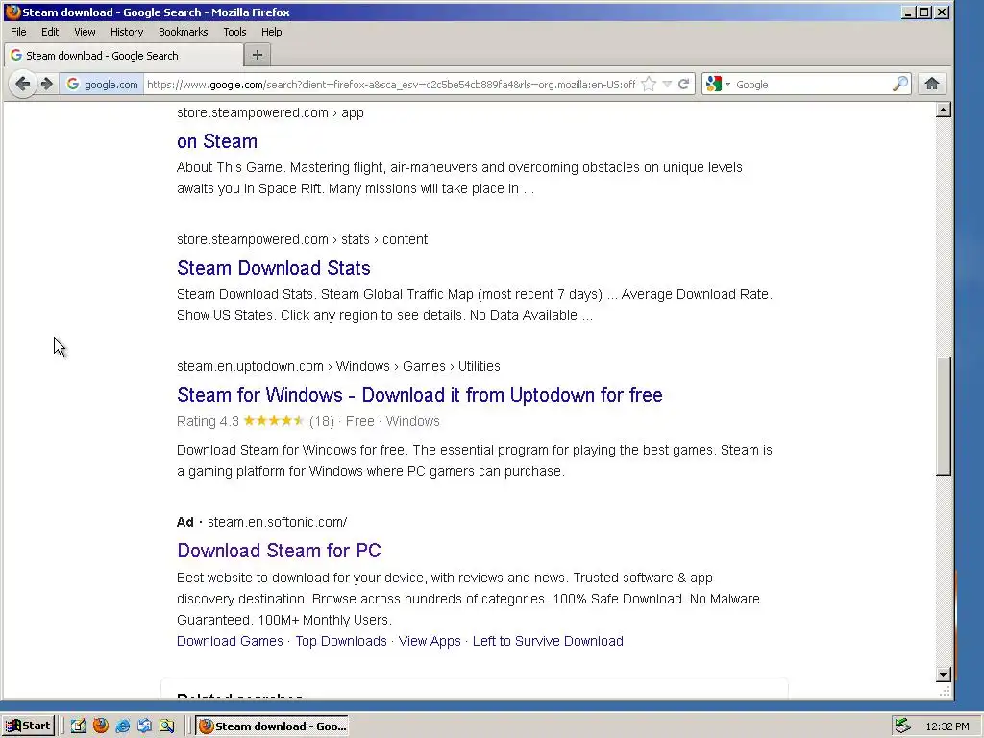Bookmark this page with the star icon

pos(650,85)
